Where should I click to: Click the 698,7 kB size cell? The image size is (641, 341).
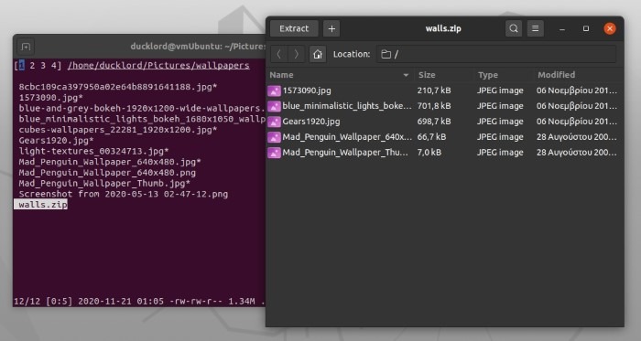pyautogui.click(x=434, y=122)
